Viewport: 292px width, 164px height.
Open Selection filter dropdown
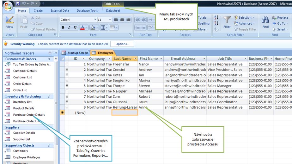tap(244, 17)
